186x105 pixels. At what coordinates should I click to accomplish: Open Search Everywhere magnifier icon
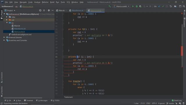[x=184, y=6]
